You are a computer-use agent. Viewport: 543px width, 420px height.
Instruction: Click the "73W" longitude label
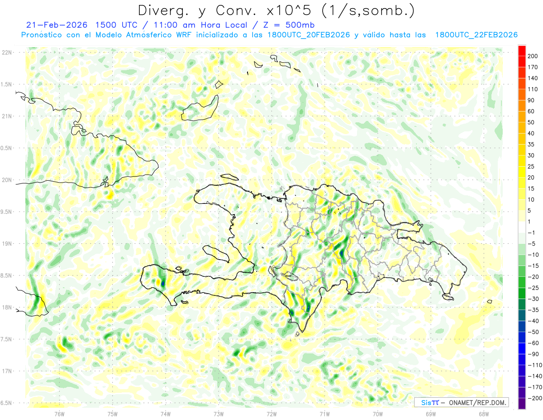[x=219, y=414]
